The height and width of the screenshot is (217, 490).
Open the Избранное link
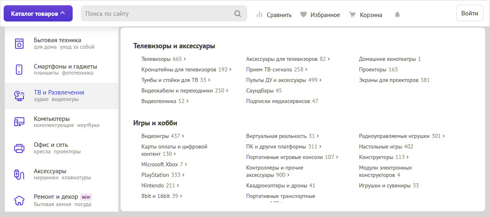(x=325, y=15)
